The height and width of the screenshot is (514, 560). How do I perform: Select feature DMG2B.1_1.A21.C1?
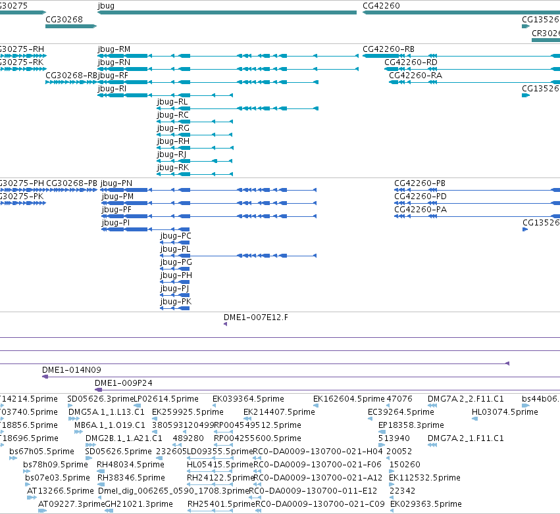(124, 438)
